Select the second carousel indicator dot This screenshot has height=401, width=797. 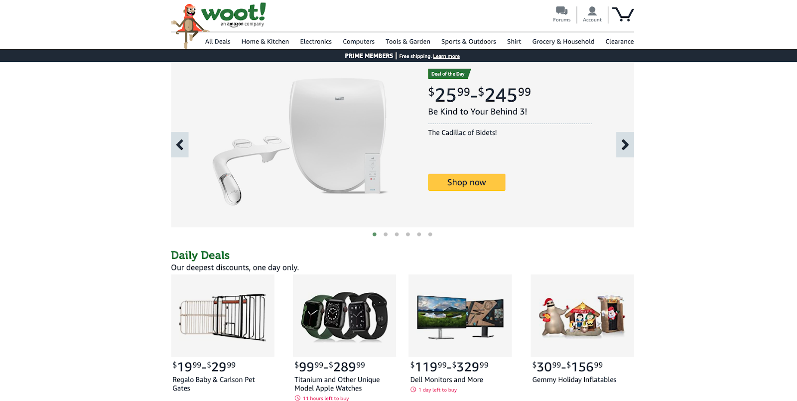386,234
